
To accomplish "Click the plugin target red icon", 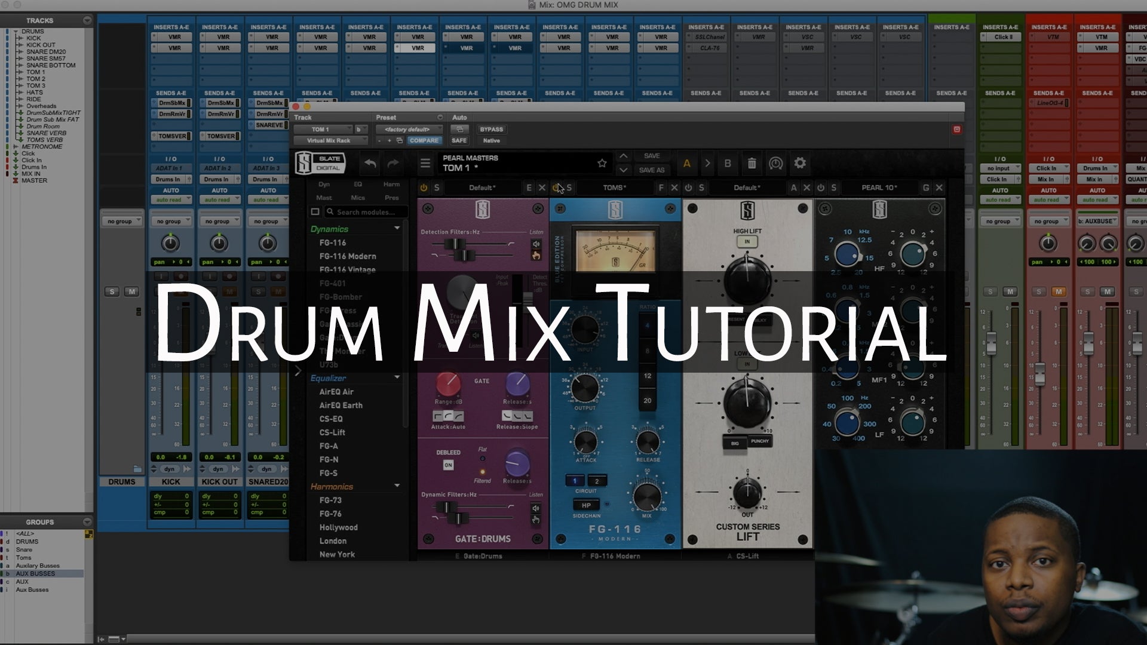I will coord(956,129).
